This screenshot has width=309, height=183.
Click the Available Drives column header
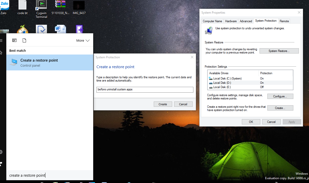point(233,73)
